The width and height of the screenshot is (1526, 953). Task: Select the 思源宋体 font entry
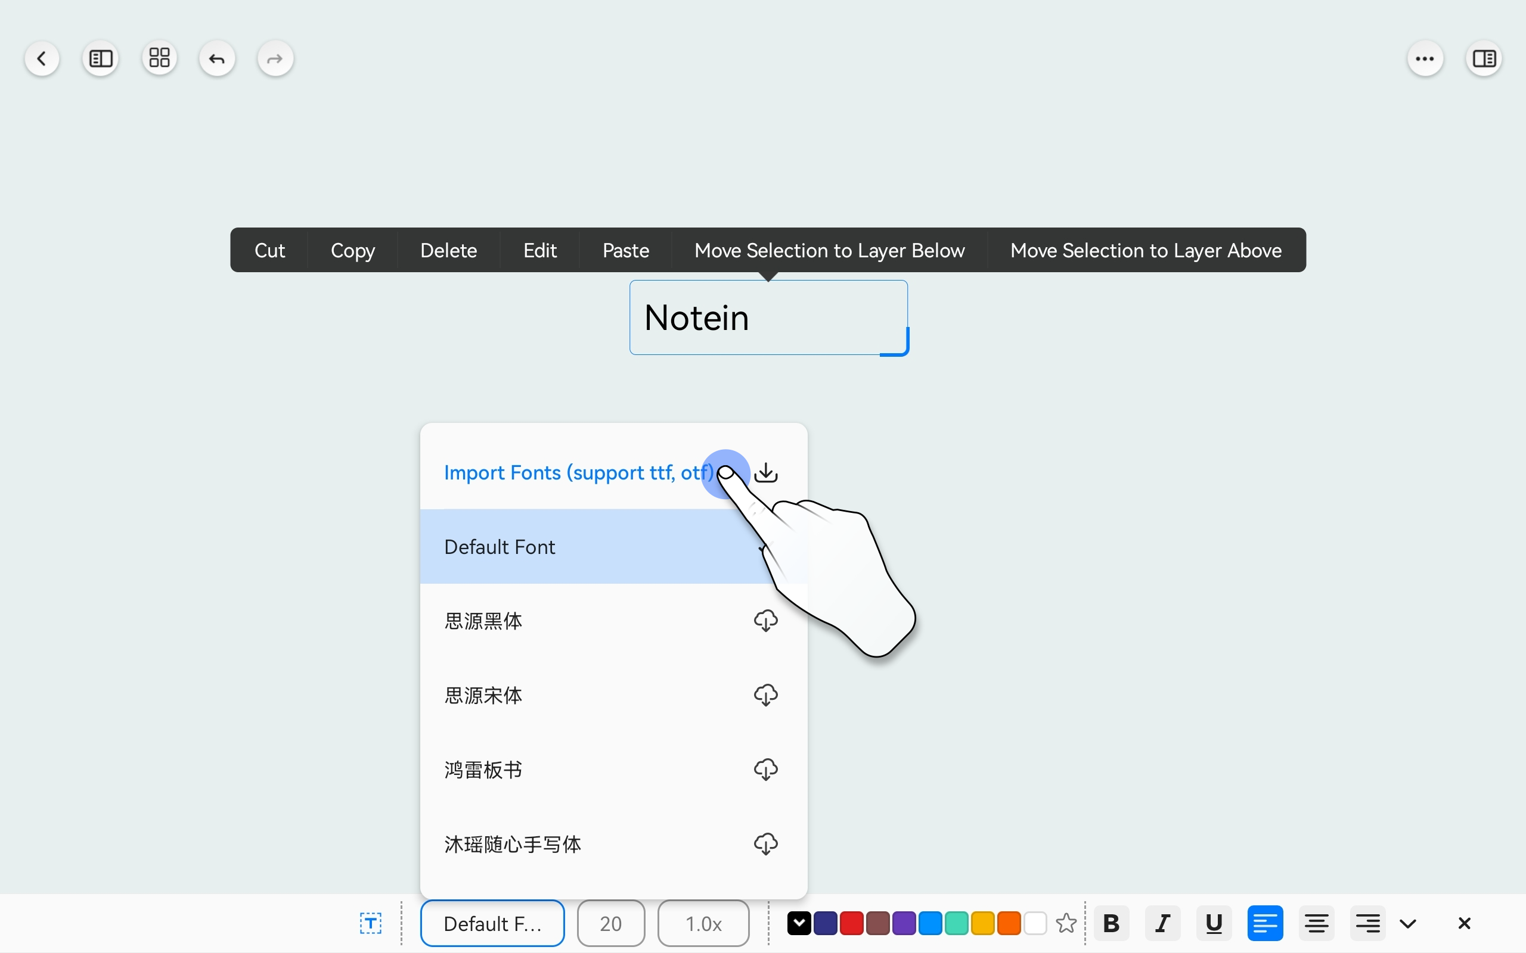click(613, 695)
